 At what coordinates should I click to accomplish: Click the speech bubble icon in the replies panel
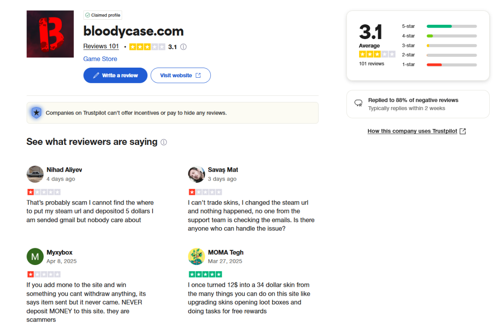click(358, 102)
